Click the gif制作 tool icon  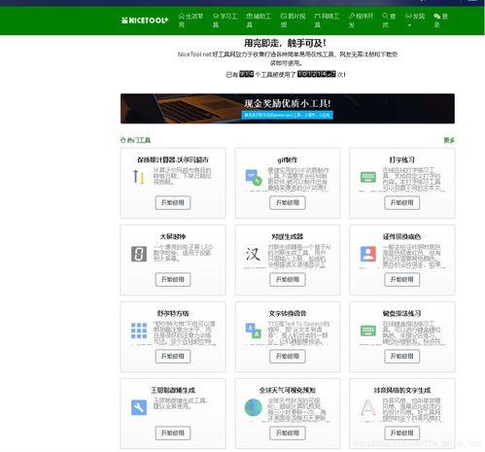[254, 177]
